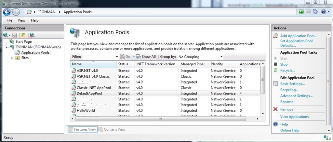Click the green Refresh page icon
Image resolution: width=333 pixels, height=142 pixels.
pos(301,12)
